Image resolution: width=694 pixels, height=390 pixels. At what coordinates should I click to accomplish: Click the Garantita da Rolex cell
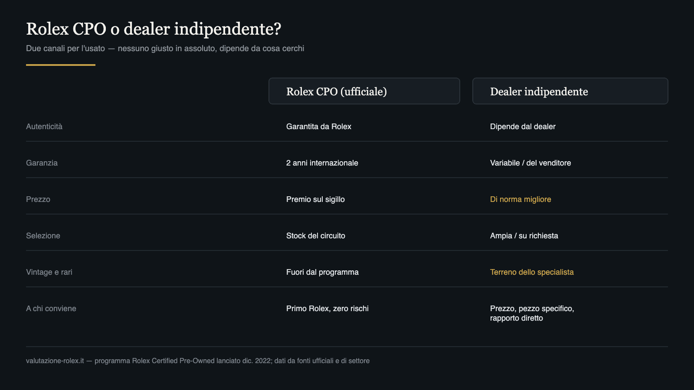click(319, 127)
